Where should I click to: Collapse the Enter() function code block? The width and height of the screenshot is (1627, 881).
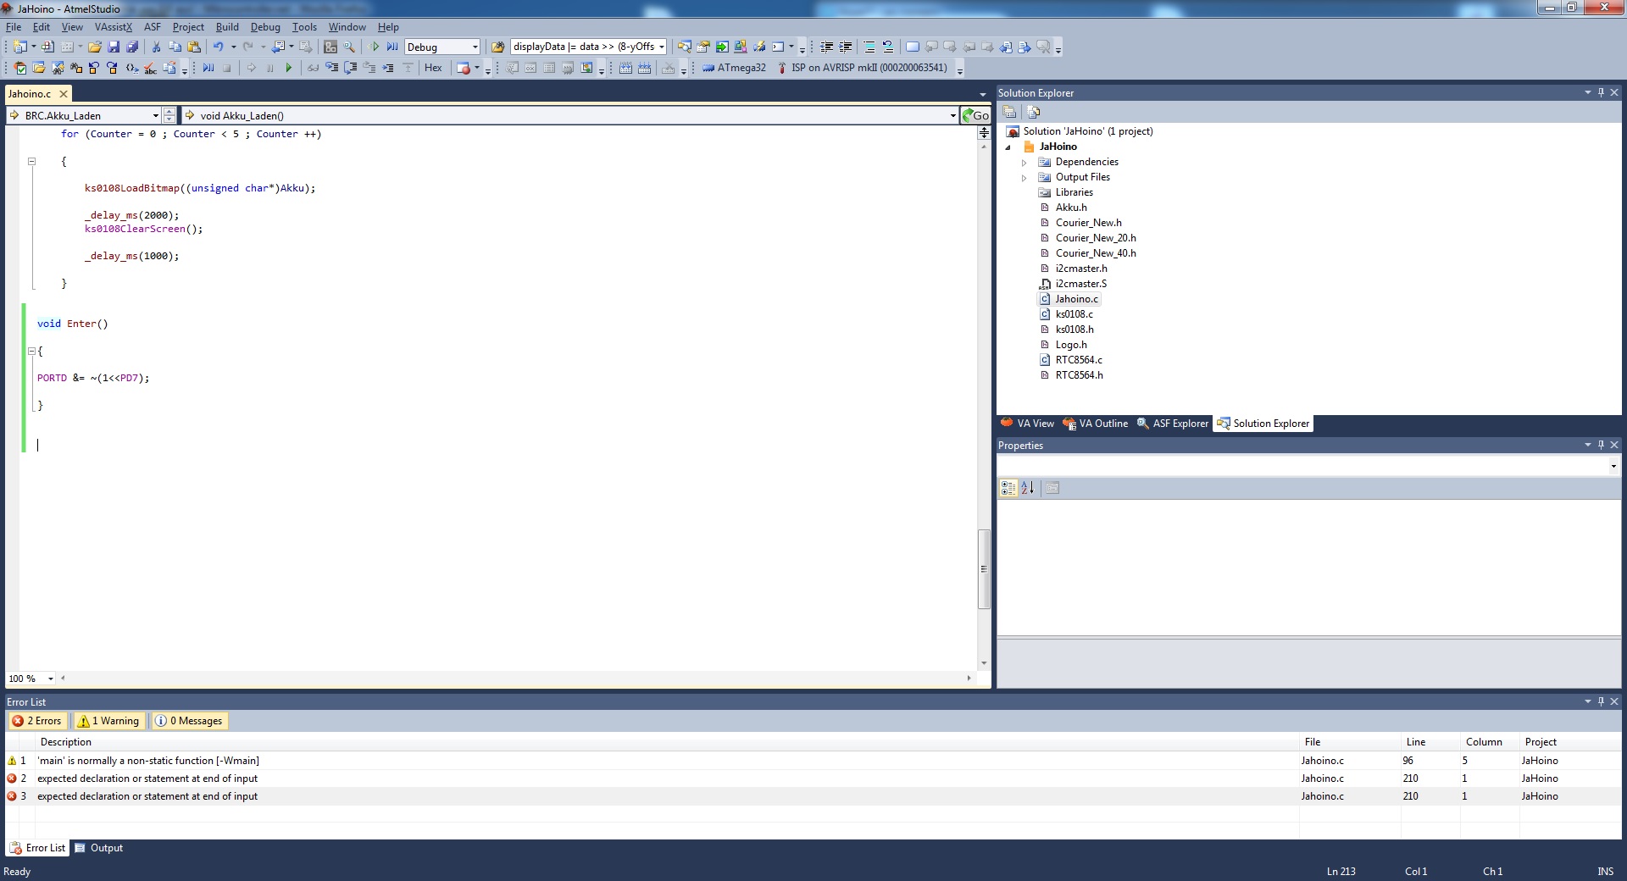(x=31, y=351)
